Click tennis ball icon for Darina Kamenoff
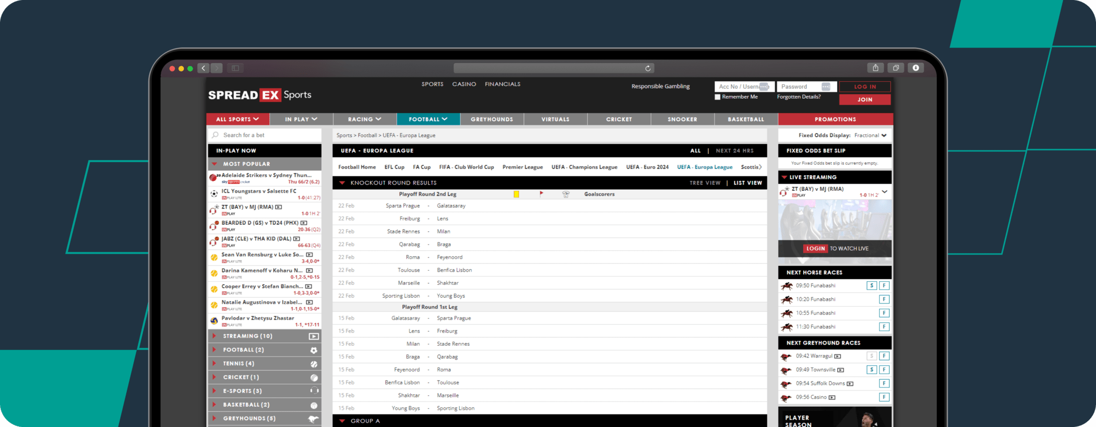Image resolution: width=1096 pixels, height=427 pixels. tap(214, 273)
